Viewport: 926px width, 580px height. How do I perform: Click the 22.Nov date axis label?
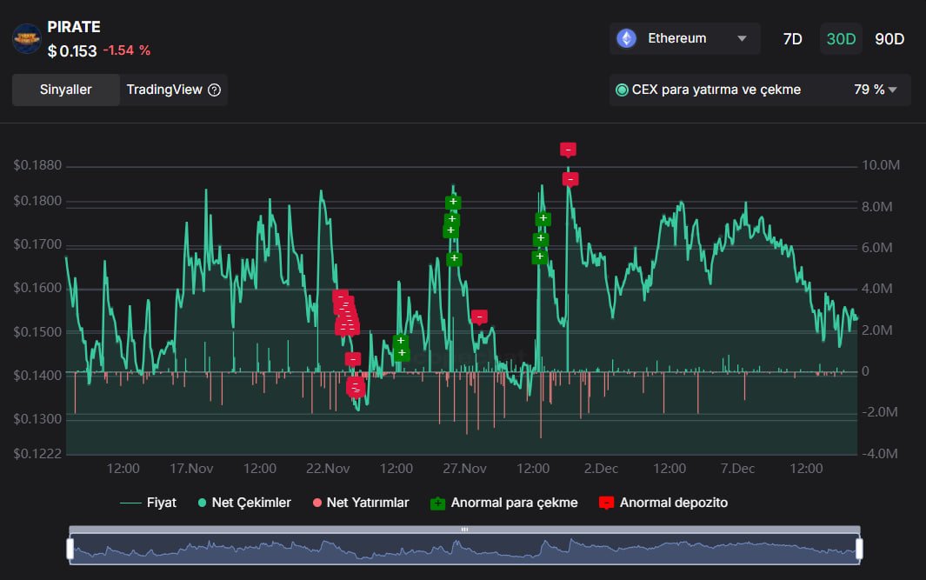pos(328,469)
